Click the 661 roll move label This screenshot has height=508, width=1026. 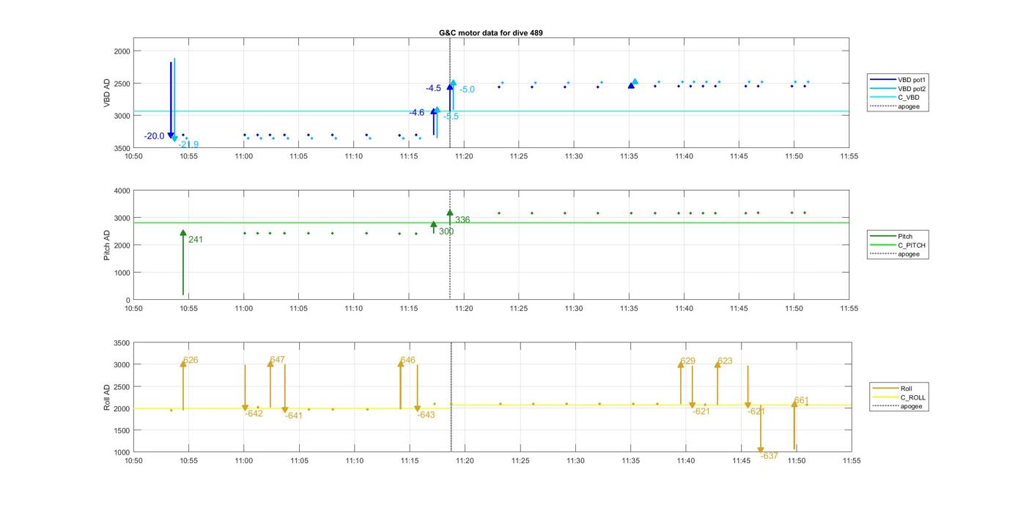coord(801,400)
